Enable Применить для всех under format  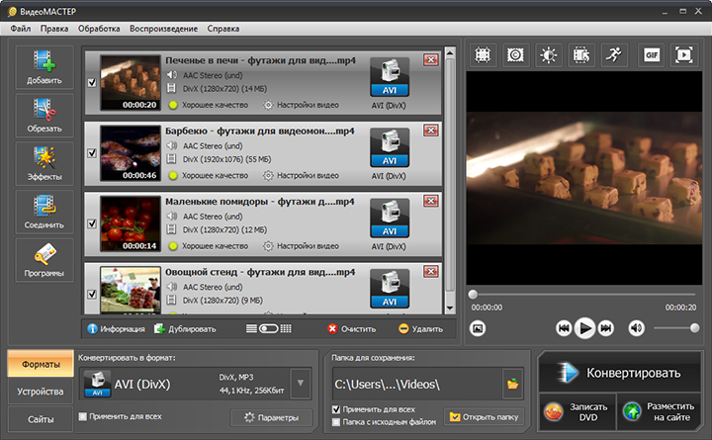point(83,416)
